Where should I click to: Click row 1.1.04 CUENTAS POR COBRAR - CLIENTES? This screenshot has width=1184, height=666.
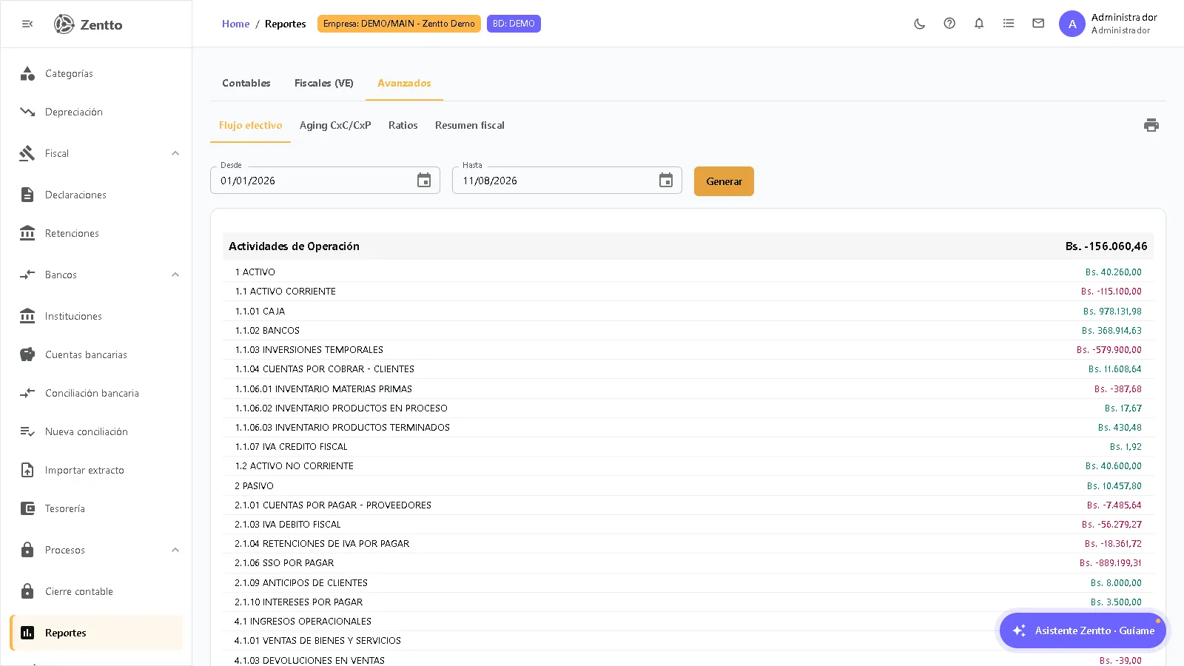pyautogui.click(x=688, y=369)
